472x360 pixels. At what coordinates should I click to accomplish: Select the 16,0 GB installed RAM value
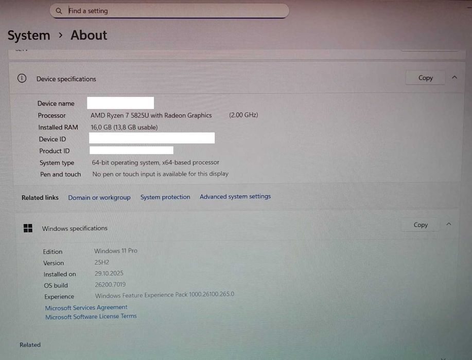tap(124, 127)
